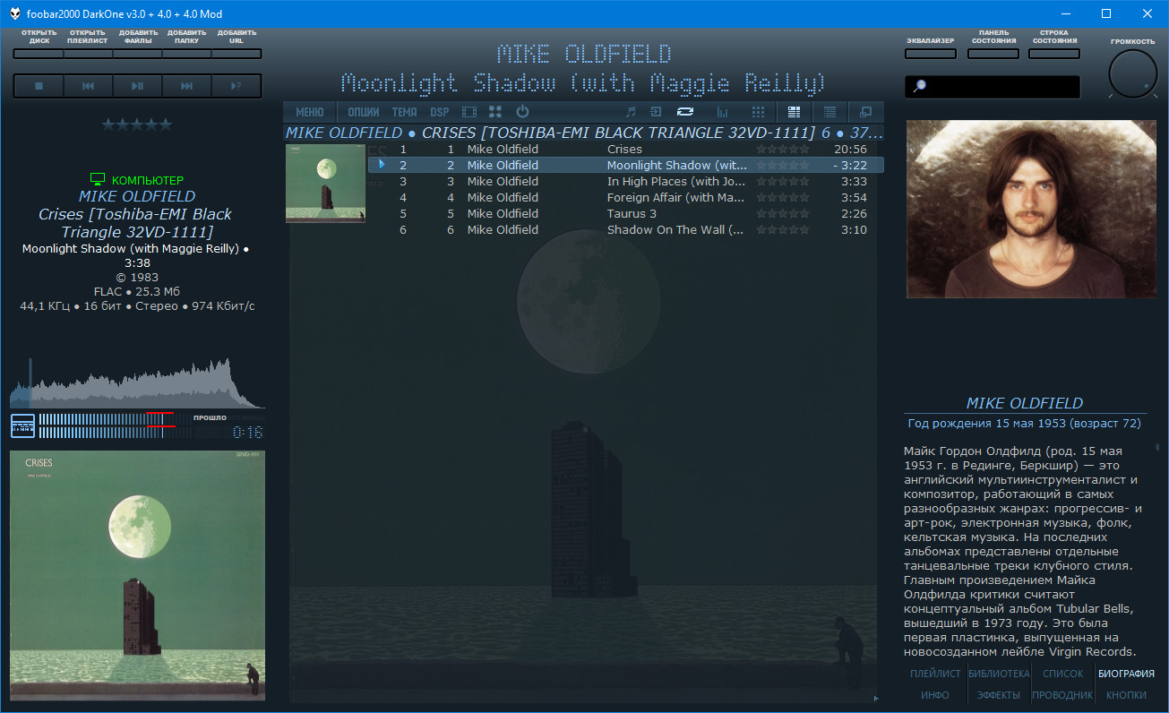Switch to the Биография tab
The image size is (1169, 713).
click(x=1126, y=674)
